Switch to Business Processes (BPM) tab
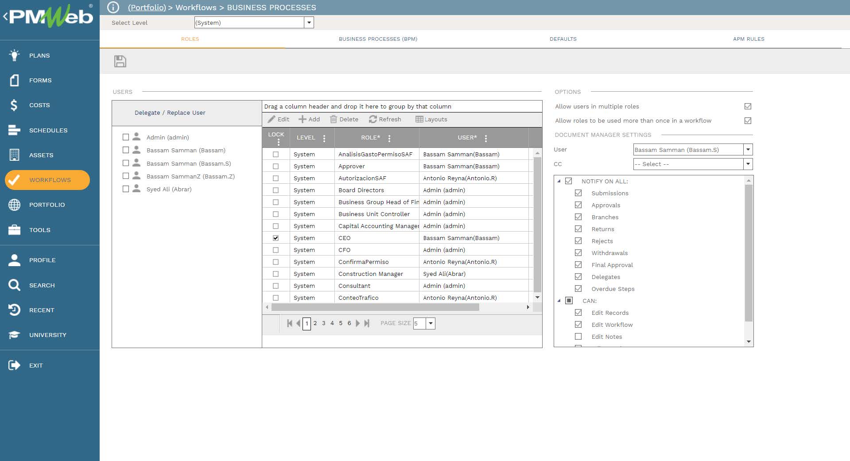This screenshot has height=461, width=850. pyautogui.click(x=378, y=39)
